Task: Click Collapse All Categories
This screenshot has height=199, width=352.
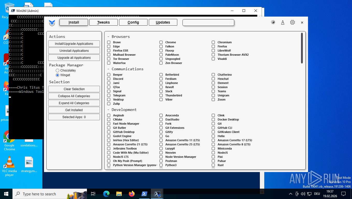Action: (x=74, y=96)
